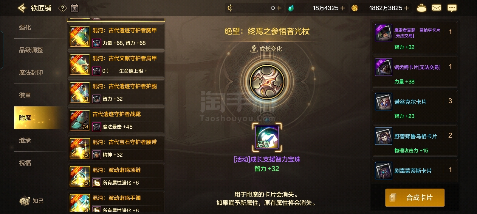Image resolution: width=477 pixels, height=214 pixels.
Task: Switch to the 强化 tab
Action: [25, 27]
